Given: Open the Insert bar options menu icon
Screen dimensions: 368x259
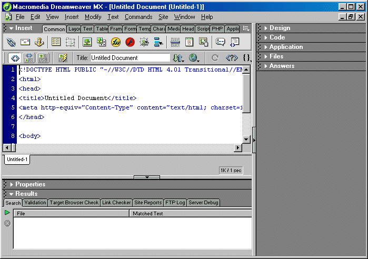Looking at the screenshot, I should coord(246,28).
